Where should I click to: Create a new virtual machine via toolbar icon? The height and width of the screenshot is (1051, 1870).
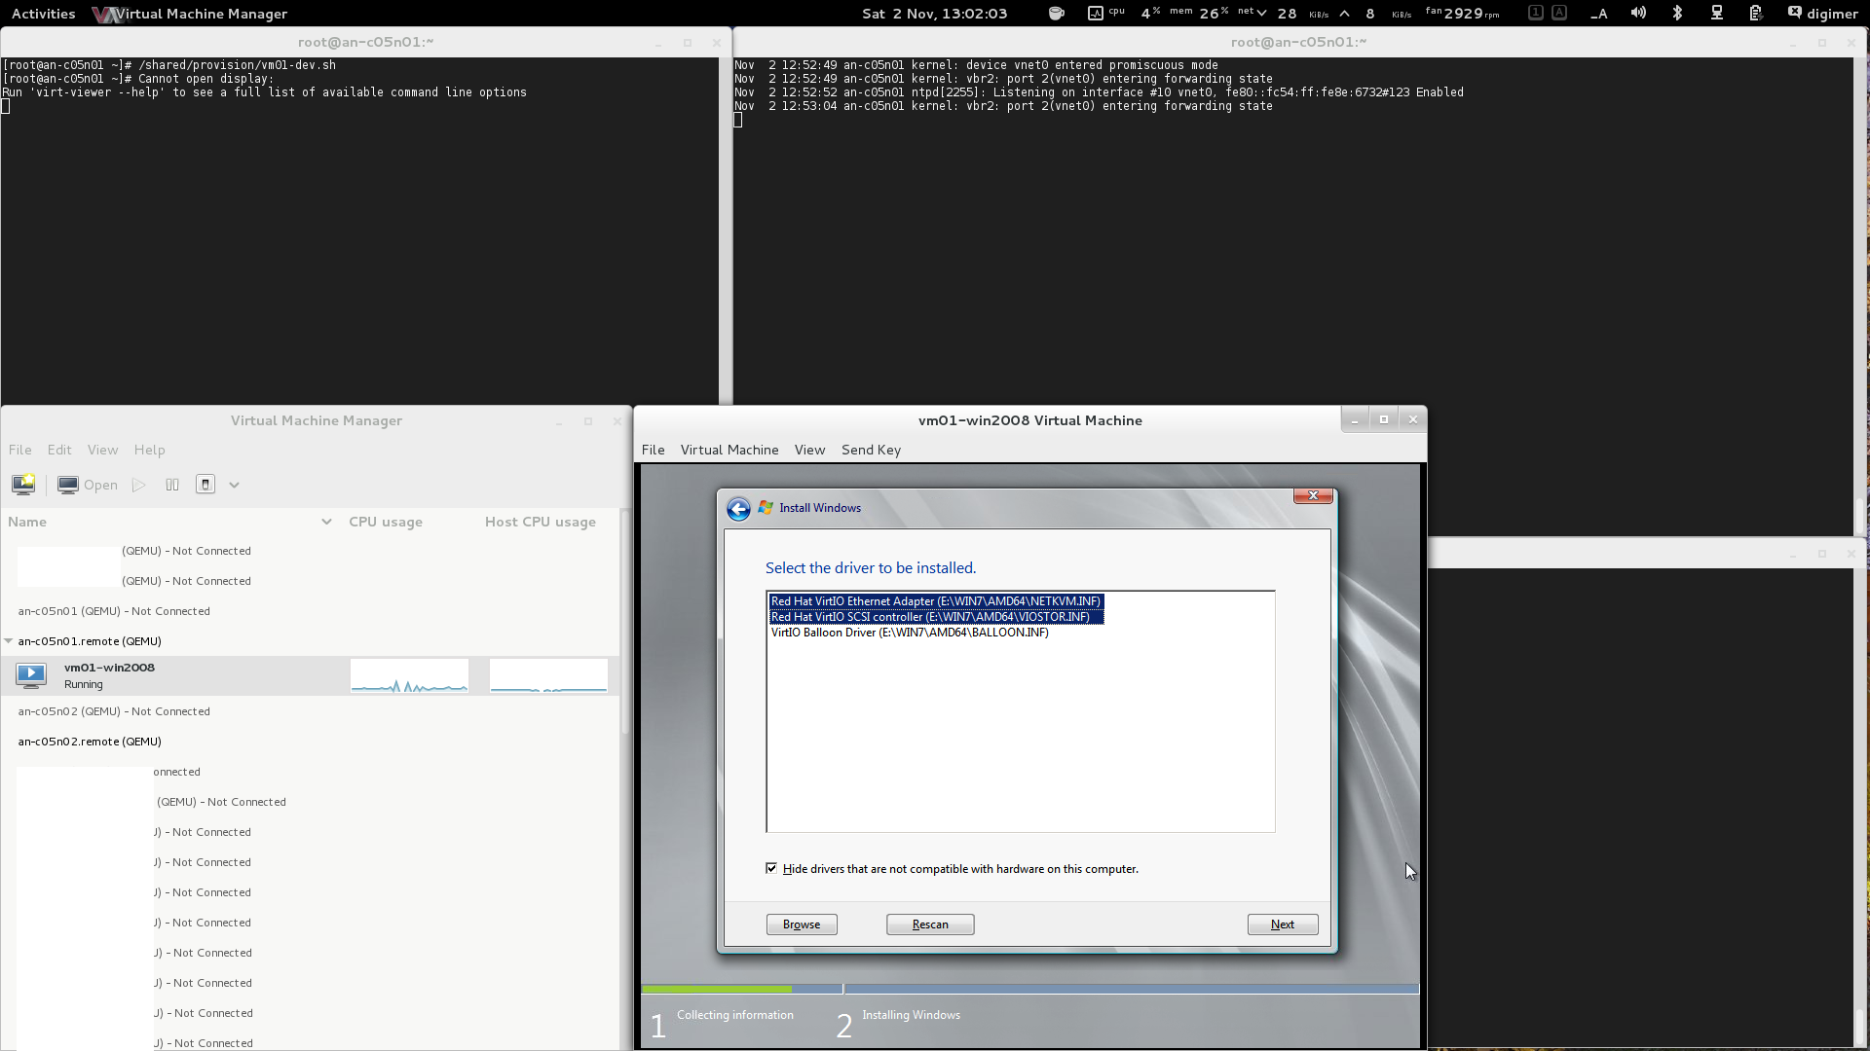(23, 485)
